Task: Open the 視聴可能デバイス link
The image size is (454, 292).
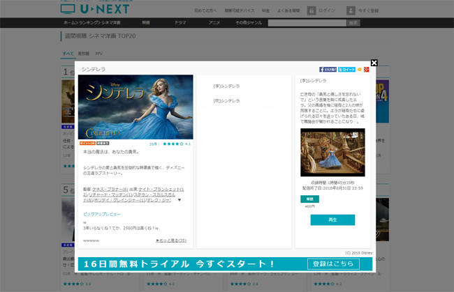Action: [x=240, y=10]
